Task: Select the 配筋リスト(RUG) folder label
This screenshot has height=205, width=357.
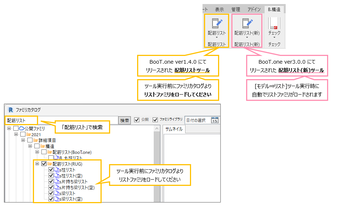Action: [67, 164]
